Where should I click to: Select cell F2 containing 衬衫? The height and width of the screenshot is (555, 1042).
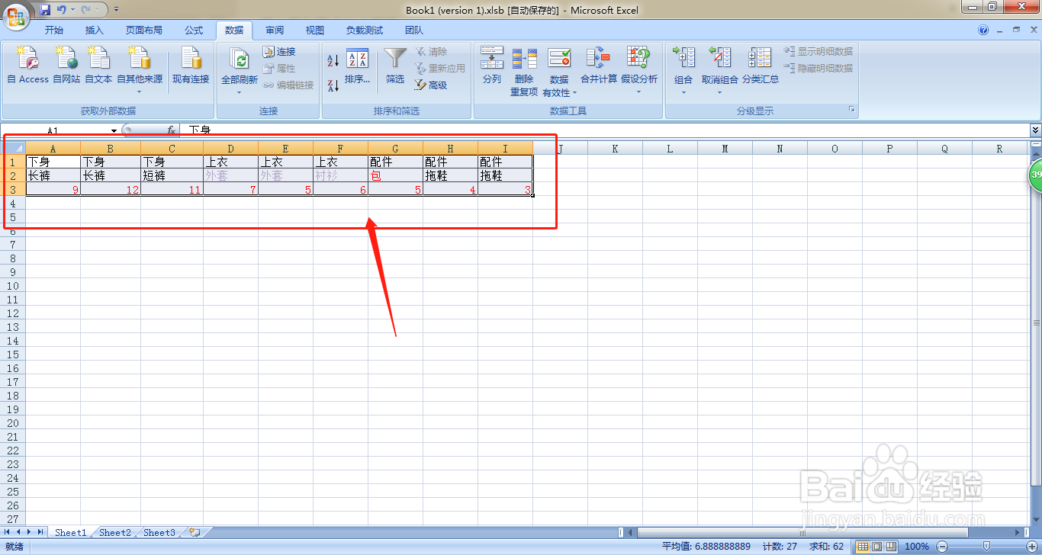click(x=340, y=175)
